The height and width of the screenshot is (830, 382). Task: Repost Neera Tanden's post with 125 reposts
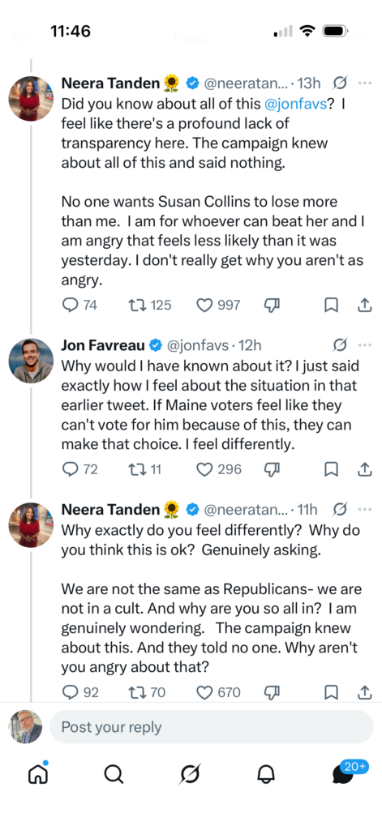point(150,305)
